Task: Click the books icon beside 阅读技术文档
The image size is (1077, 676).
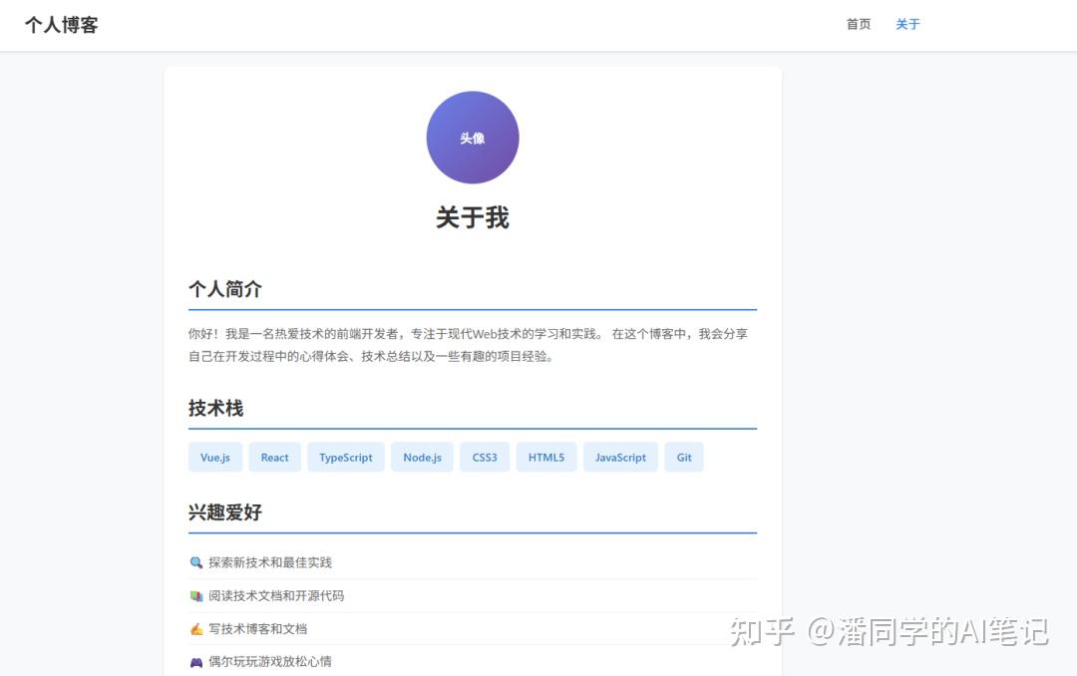Action: tap(195, 595)
